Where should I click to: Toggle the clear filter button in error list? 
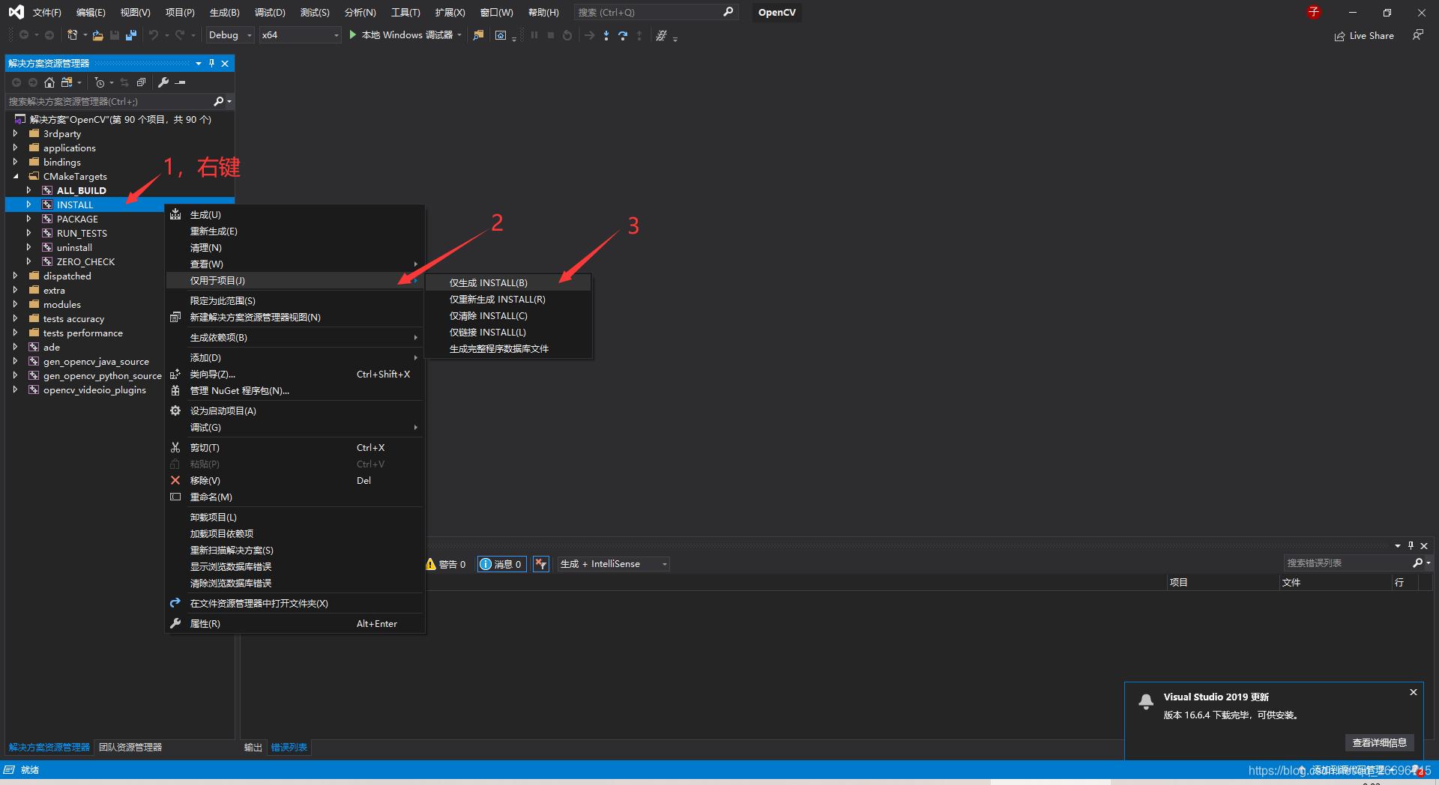[541, 564]
